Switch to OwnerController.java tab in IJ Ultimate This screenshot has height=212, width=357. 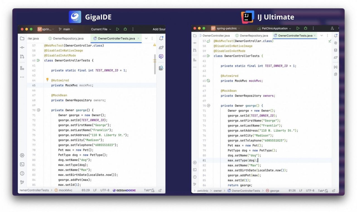pyautogui.click(x=214, y=35)
